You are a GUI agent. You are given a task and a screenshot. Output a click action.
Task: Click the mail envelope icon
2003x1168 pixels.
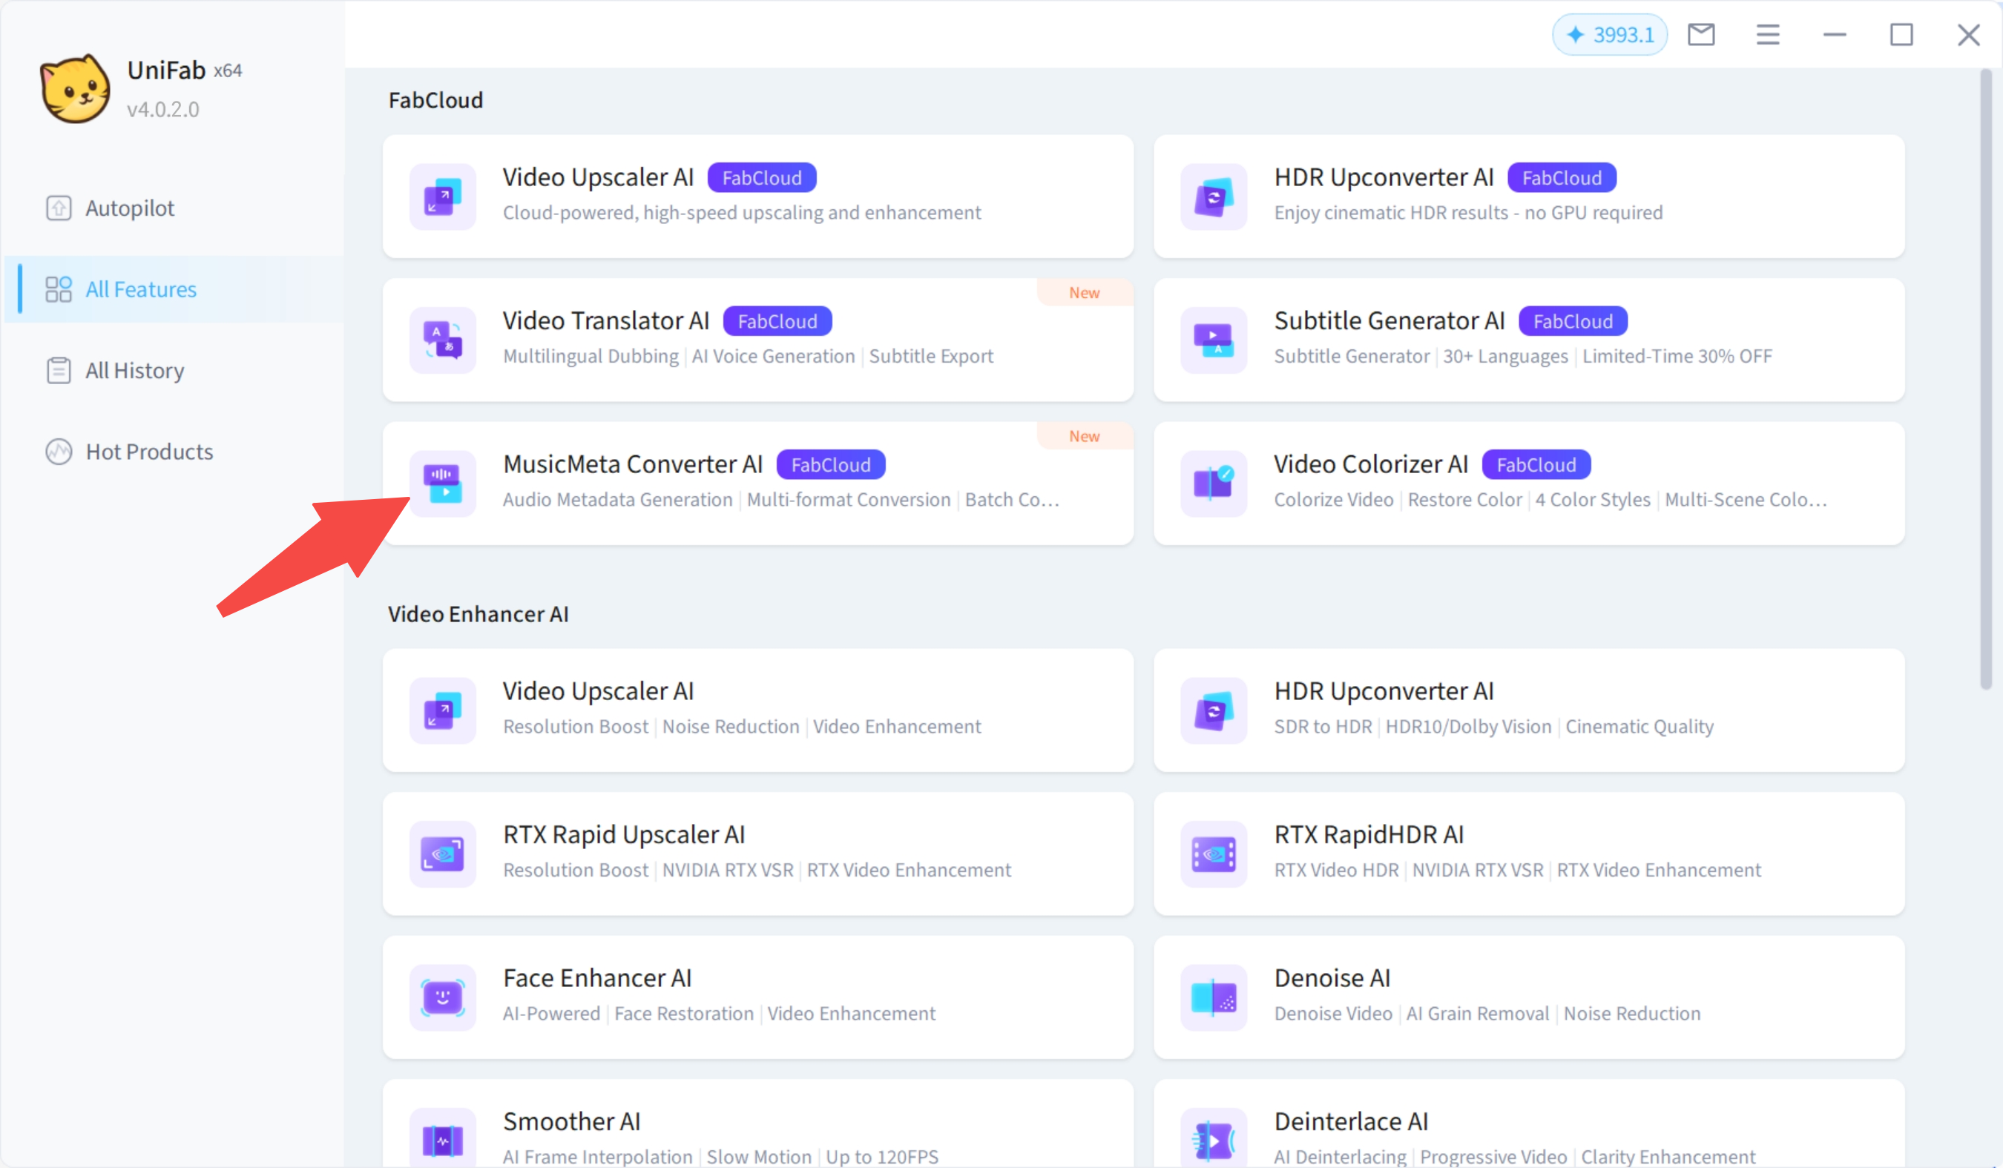(x=1701, y=35)
